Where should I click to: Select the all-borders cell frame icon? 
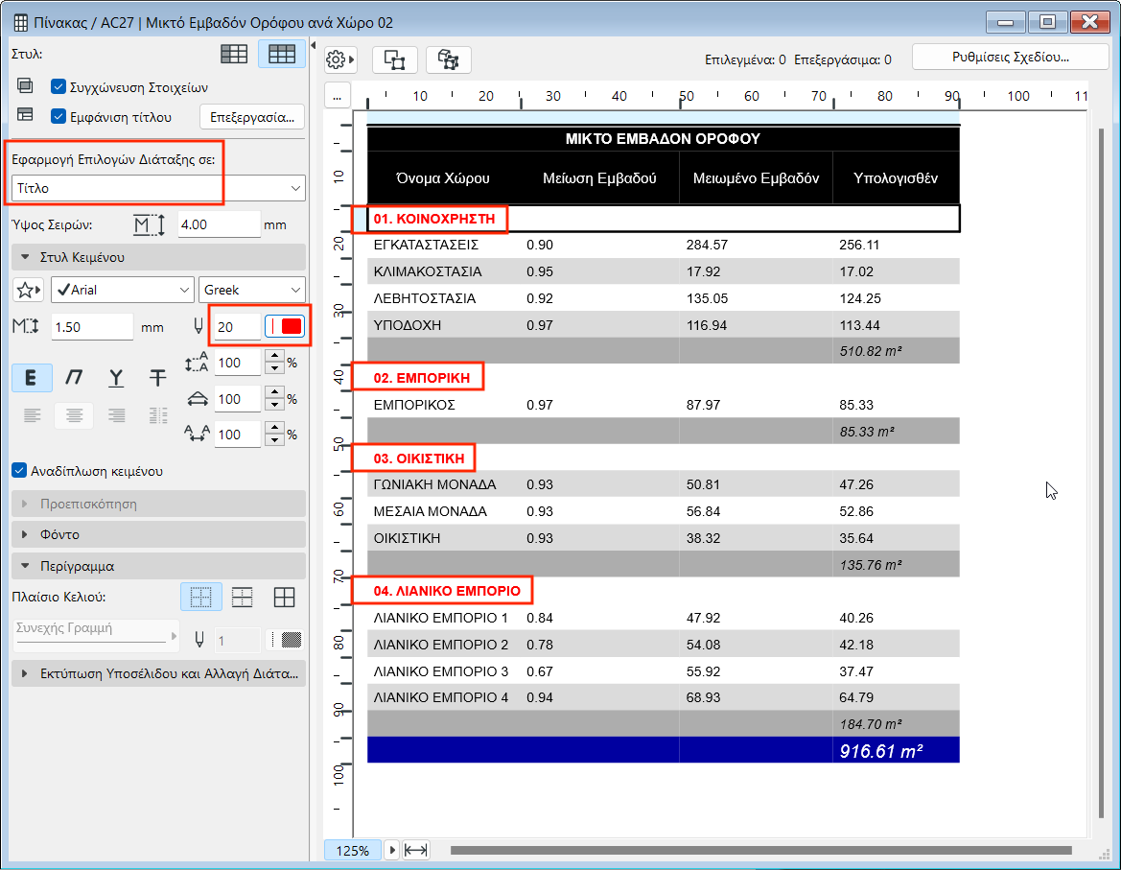pyautogui.click(x=284, y=598)
